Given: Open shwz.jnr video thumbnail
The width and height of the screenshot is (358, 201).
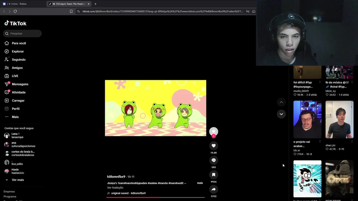Looking at the screenshot, I should coord(340,119).
